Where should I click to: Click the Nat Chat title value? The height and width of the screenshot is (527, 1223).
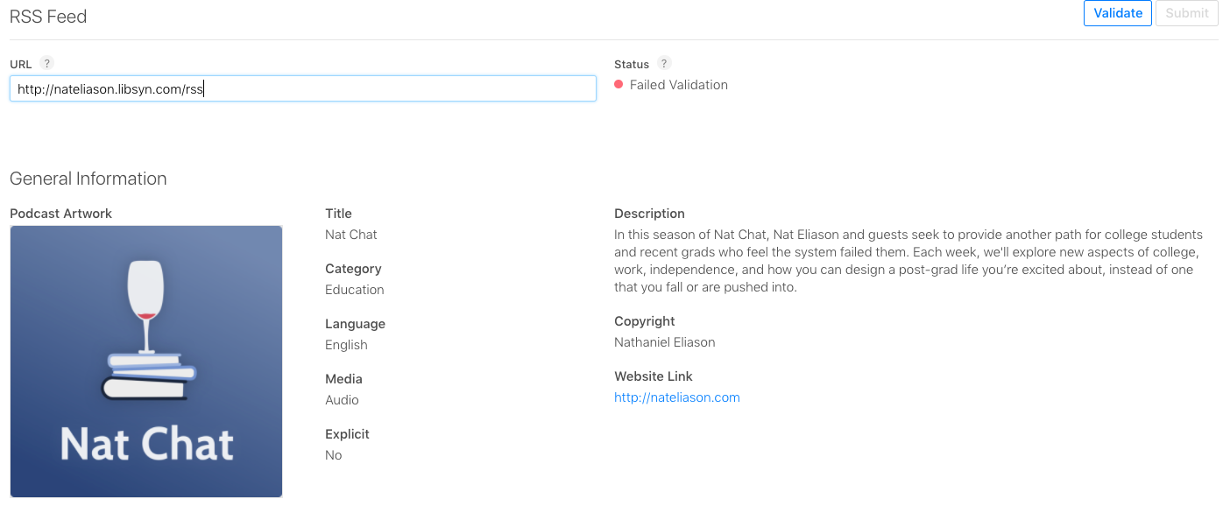point(351,235)
